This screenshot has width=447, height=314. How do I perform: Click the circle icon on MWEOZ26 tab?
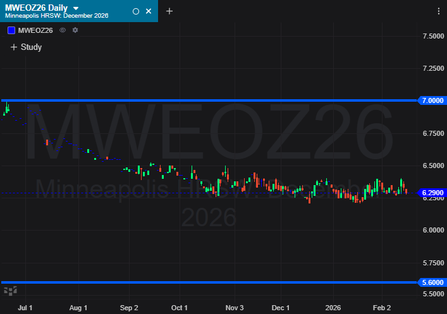coord(136,11)
